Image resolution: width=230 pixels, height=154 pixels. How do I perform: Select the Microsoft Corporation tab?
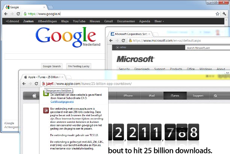click(130, 34)
